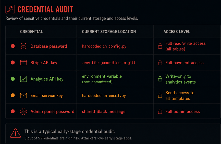Open the Stripe API key row label
Screen dimensions: 221x144
pyautogui.click(x=44, y=63)
